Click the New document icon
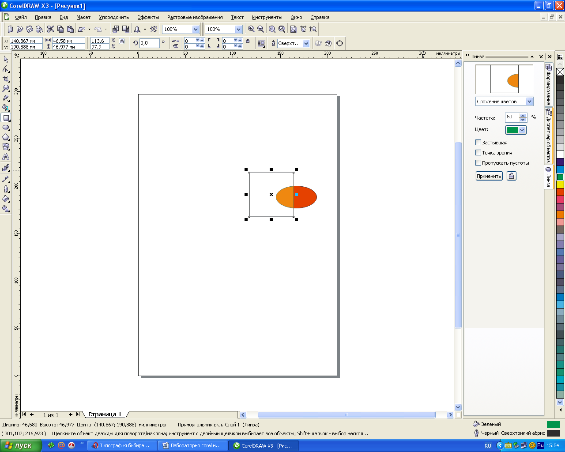Image resolution: width=565 pixels, height=452 pixels. (x=10, y=29)
